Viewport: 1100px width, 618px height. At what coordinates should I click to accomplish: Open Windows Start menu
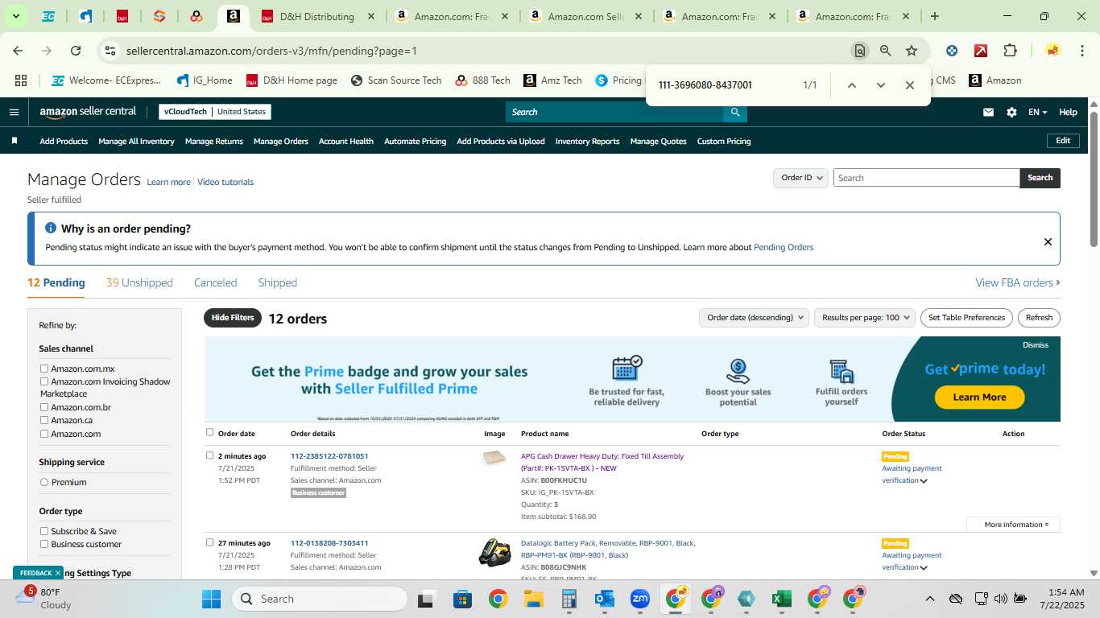[x=211, y=599]
